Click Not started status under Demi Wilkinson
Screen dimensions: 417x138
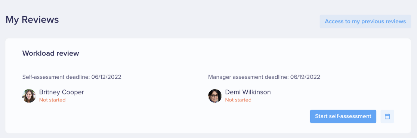[238, 100]
